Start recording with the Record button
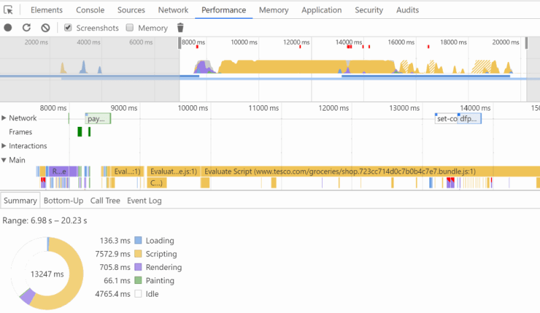This screenshot has width=540, height=313. point(7,28)
